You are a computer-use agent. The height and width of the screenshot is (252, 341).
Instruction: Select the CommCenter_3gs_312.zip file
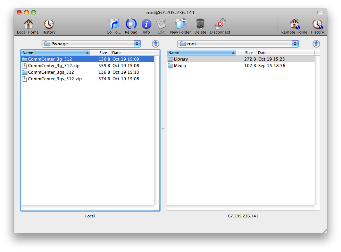tap(55, 79)
